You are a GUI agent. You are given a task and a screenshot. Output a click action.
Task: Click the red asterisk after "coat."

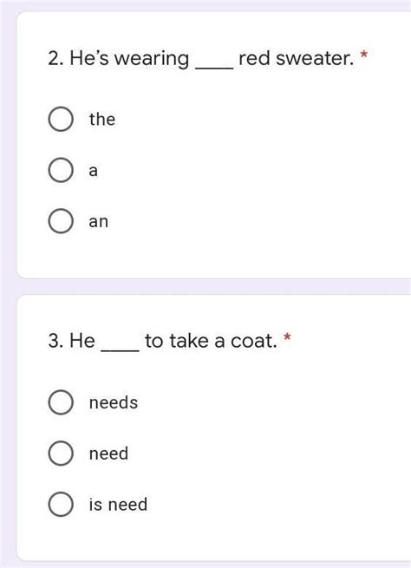[287, 337]
